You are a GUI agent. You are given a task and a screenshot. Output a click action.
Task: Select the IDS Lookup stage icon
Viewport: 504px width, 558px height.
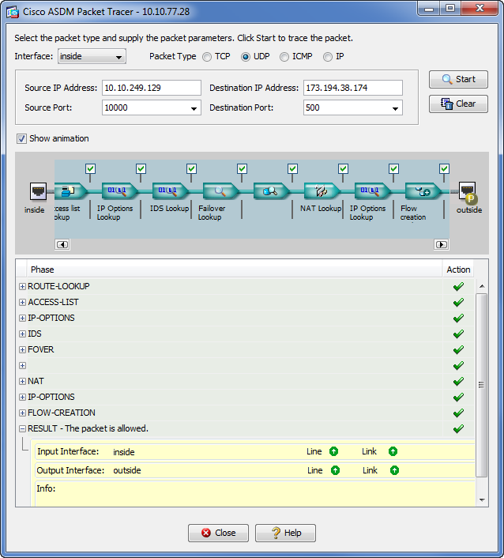[171, 191]
